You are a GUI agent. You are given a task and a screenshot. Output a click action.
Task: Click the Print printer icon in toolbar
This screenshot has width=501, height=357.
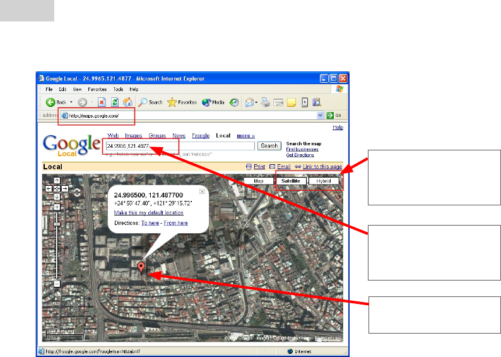pos(265,102)
